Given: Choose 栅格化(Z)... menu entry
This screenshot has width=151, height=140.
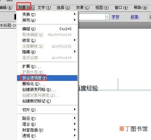Looking at the screenshot, I should (47, 84).
